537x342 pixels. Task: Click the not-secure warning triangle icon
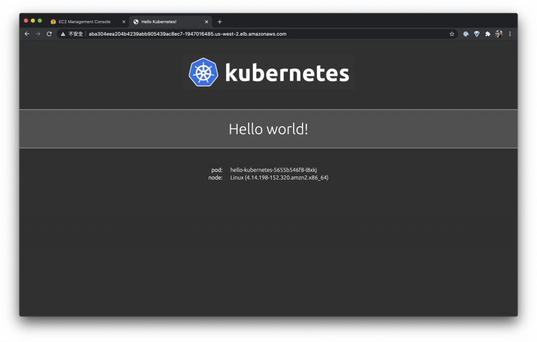(x=63, y=34)
